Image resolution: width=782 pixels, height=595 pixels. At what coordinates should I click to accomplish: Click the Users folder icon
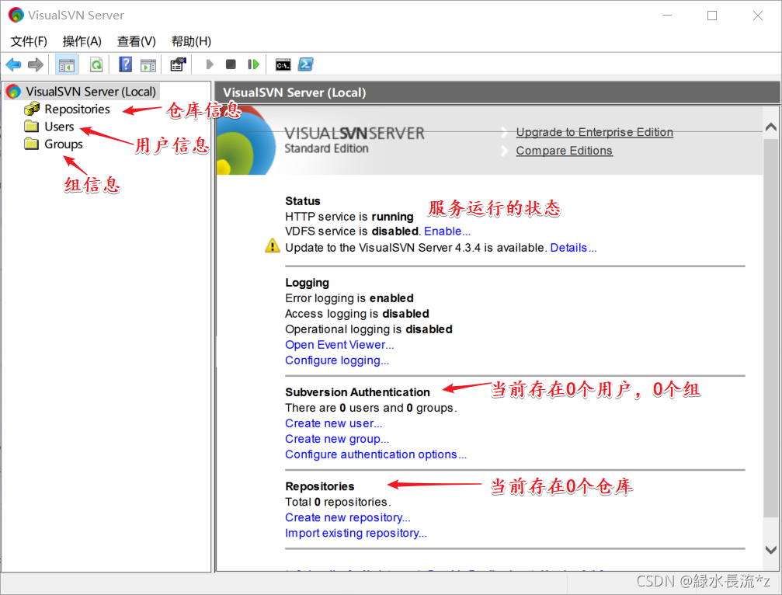click(x=32, y=126)
